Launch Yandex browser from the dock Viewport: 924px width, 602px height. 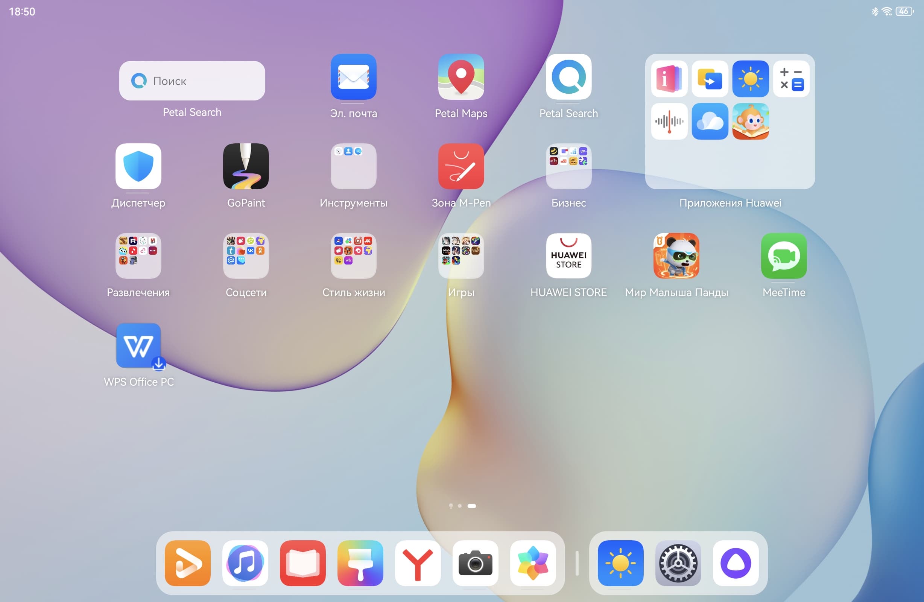pos(418,563)
